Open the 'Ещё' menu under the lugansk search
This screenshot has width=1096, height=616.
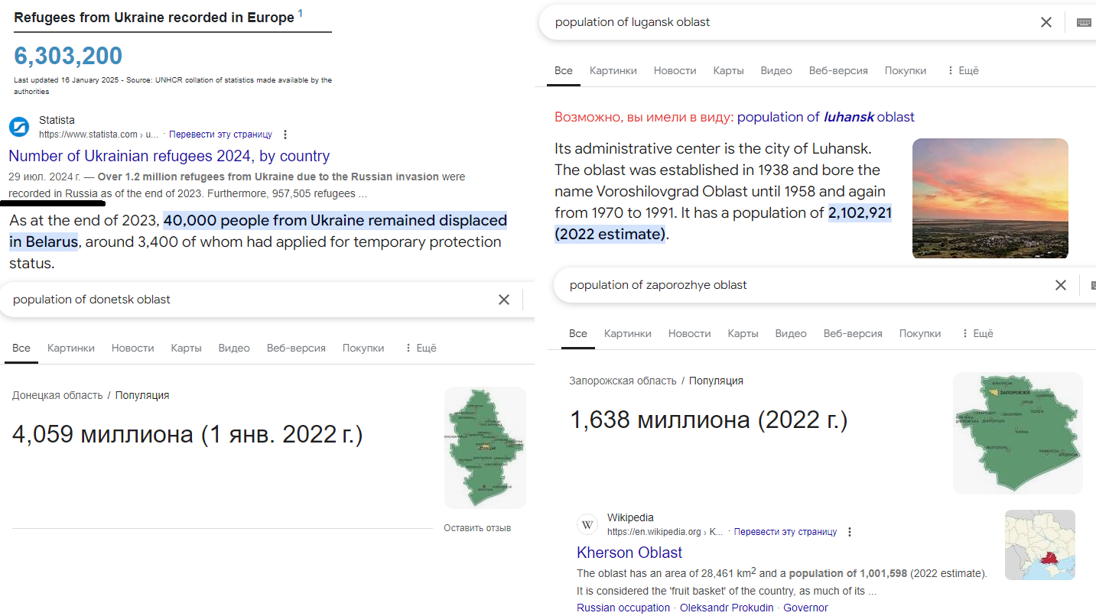tap(963, 70)
